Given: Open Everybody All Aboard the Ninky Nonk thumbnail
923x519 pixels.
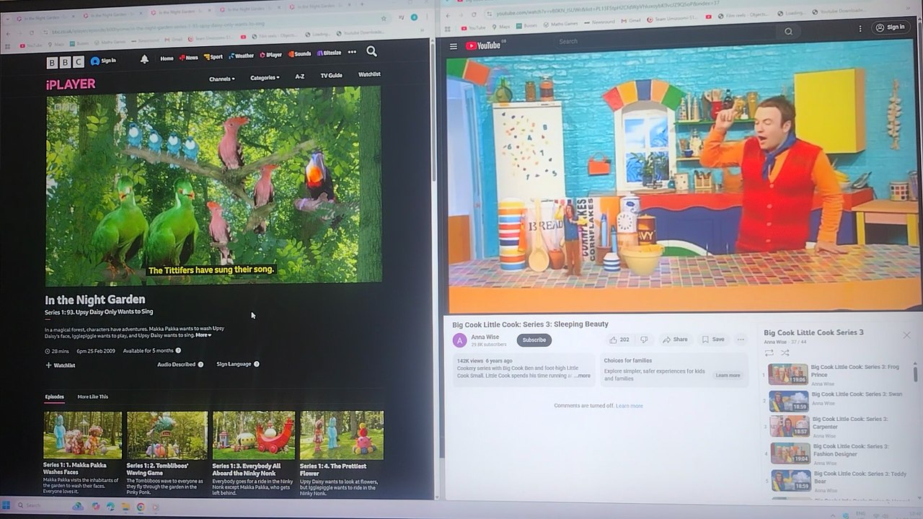Looking at the screenshot, I should [254, 435].
